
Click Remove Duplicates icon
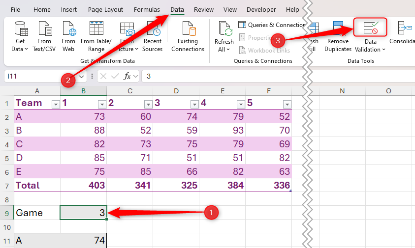pos(338,37)
